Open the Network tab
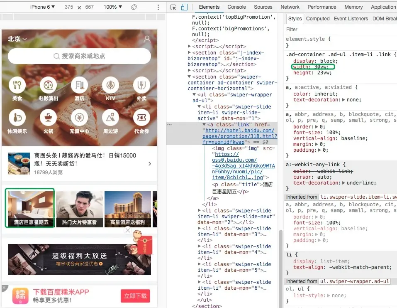The width and height of the screenshot is (397, 308). tap(290, 7)
